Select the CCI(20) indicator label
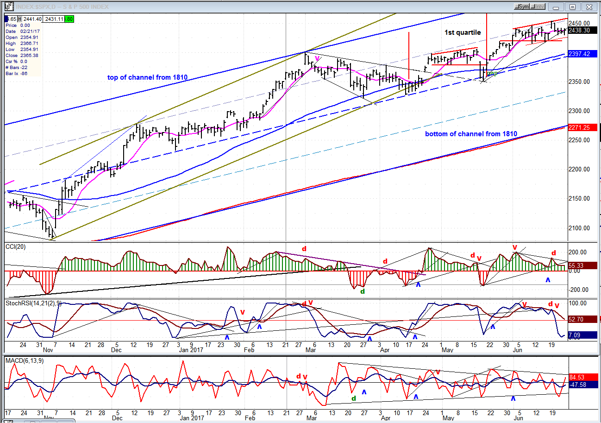The width and height of the screenshot is (601, 423). [16, 246]
